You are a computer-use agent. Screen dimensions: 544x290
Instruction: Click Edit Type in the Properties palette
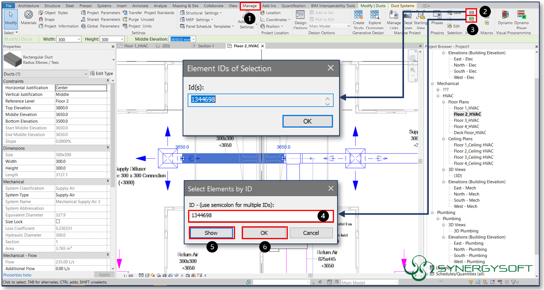(x=102, y=73)
